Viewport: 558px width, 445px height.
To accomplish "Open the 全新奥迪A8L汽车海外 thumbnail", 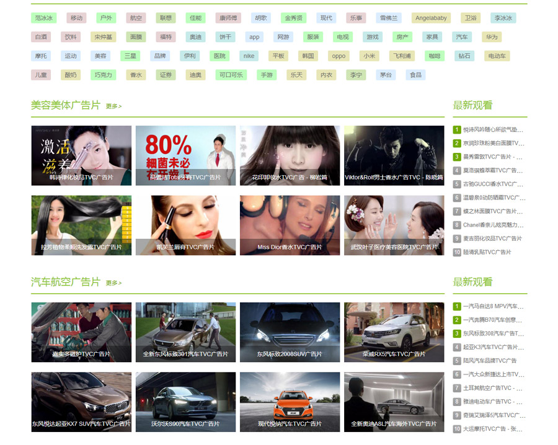I will (x=394, y=402).
